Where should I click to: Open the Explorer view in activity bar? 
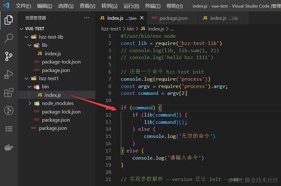click(x=8, y=20)
